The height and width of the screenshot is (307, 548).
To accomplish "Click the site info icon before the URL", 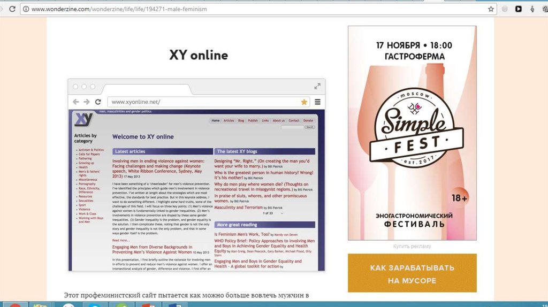I will [25, 9].
